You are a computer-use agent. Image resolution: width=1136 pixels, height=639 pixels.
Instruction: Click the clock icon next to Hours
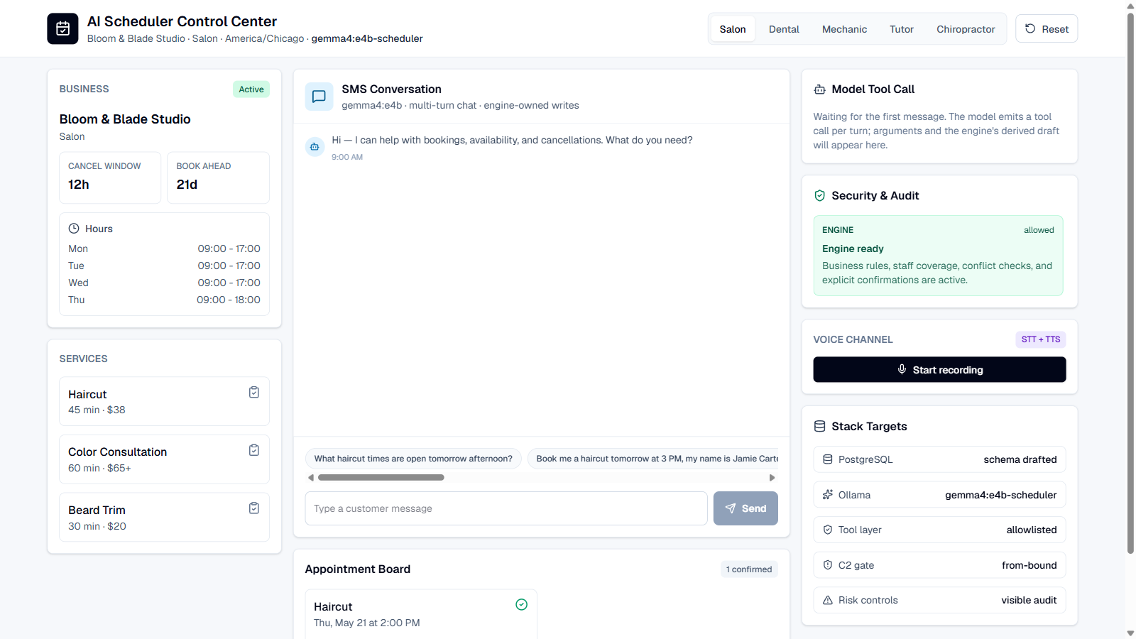click(74, 229)
